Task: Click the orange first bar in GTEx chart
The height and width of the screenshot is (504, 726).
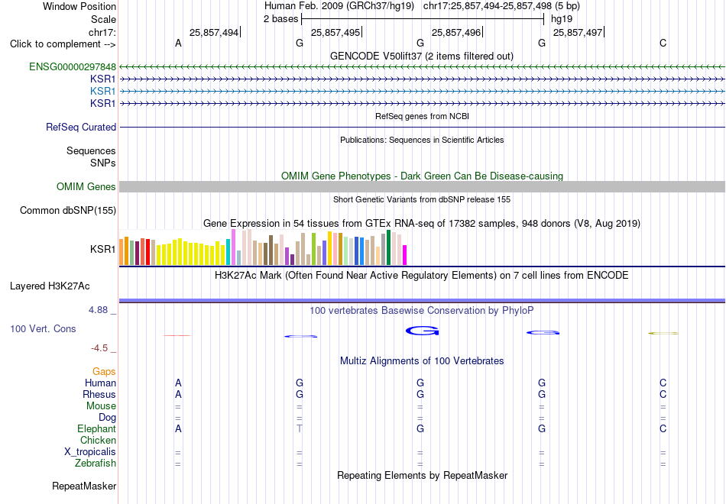Action: [122, 252]
